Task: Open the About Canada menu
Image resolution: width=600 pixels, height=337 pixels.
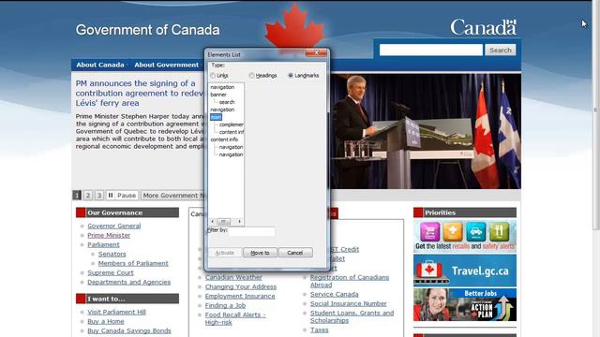Action: pos(100,65)
